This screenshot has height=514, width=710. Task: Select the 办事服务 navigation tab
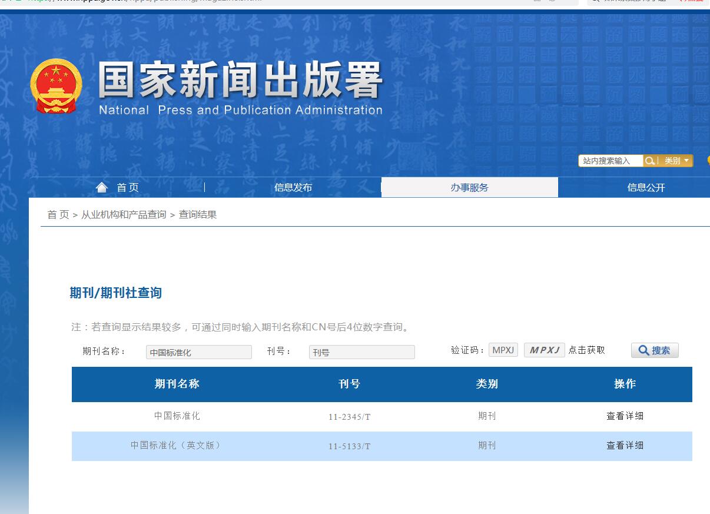pos(468,187)
